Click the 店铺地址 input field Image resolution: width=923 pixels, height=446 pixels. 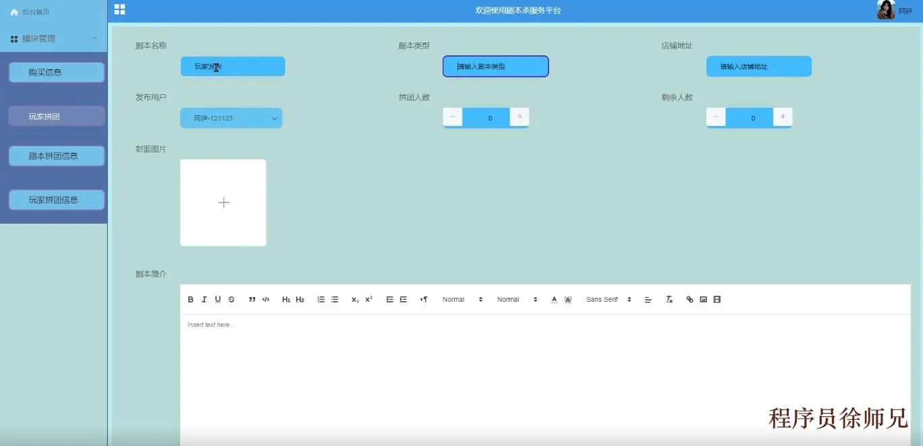tap(759, 66)
